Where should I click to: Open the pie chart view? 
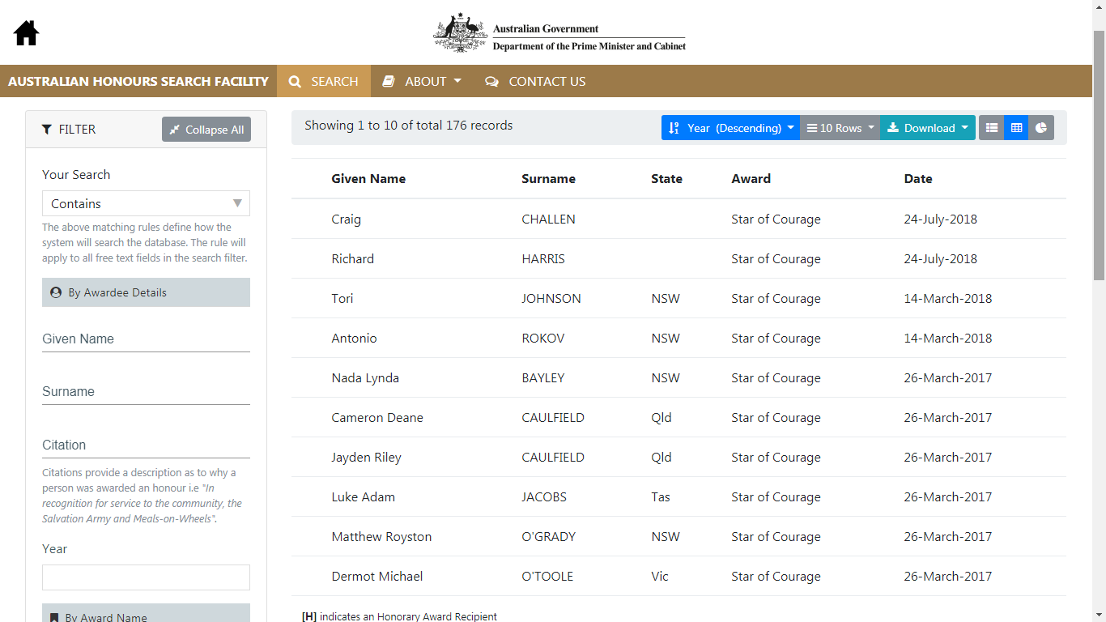coord(1041,128)
